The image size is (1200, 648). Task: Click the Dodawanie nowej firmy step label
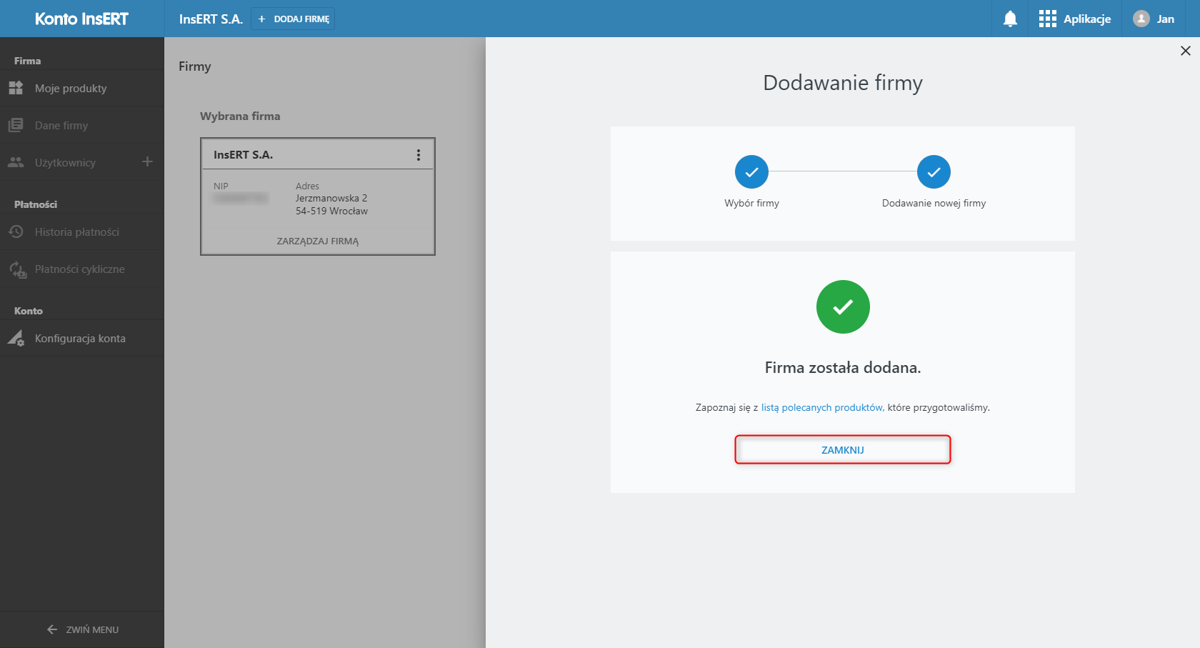point(934,204)
